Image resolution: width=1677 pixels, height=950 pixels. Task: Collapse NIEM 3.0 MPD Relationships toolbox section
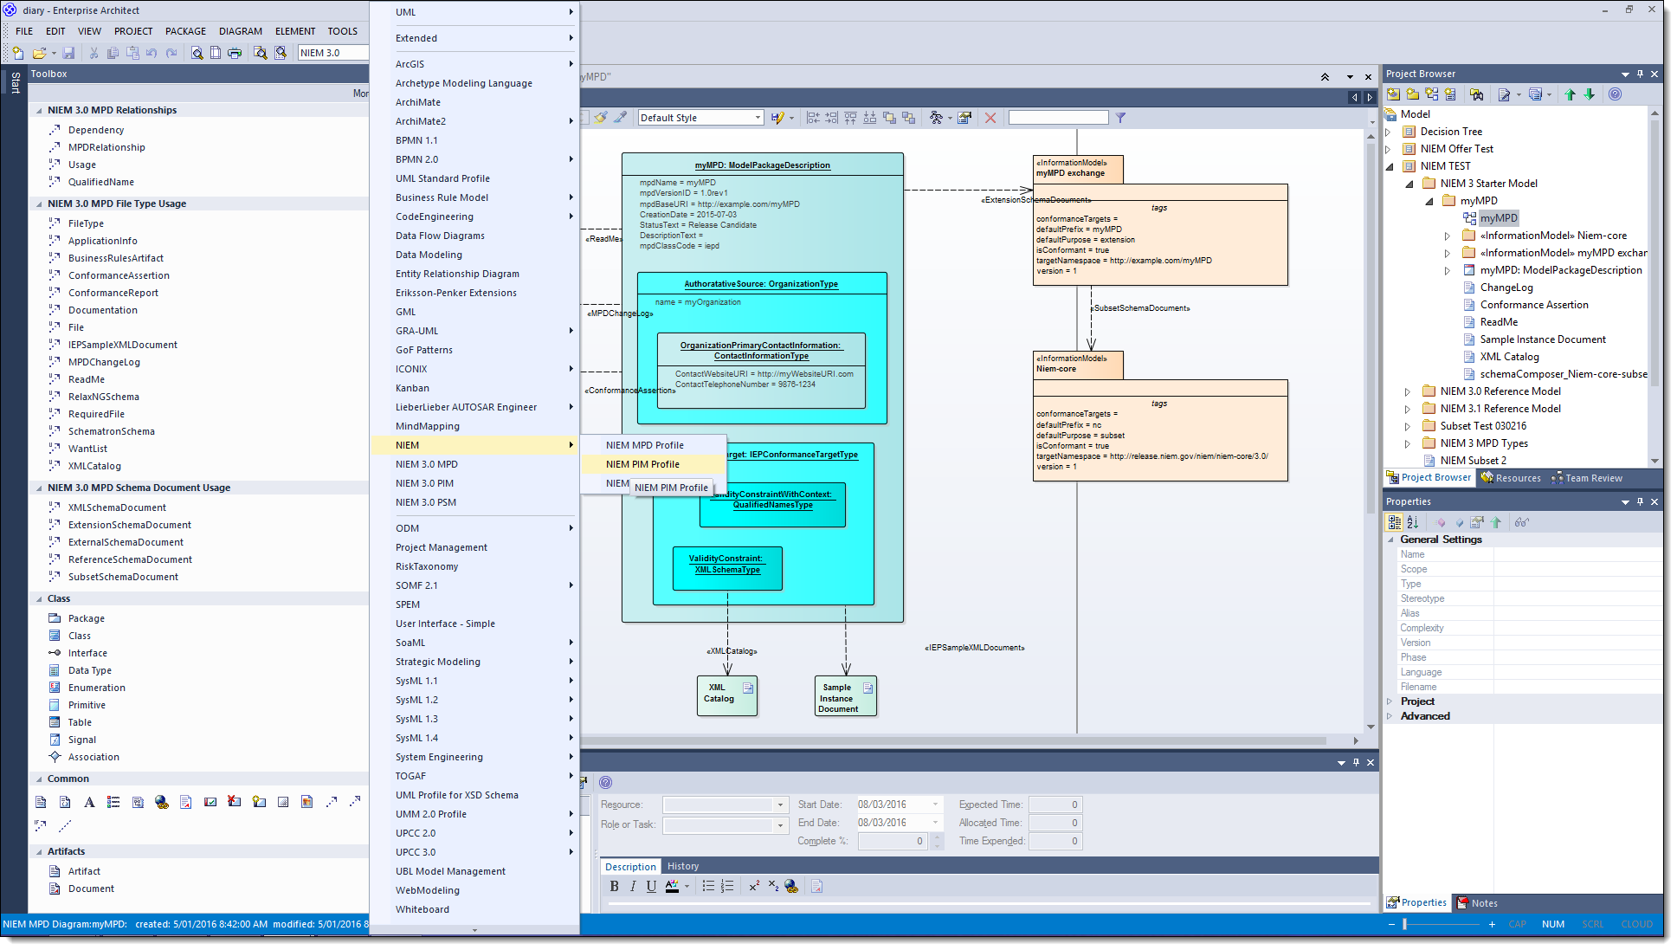point(39,110)
